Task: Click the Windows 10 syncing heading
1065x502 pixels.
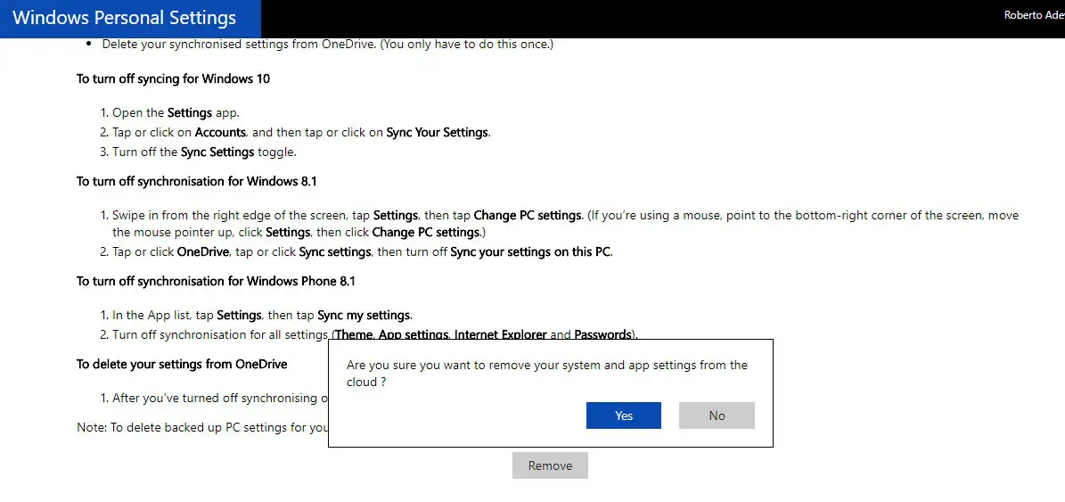Action: click(x=173, y=78)
